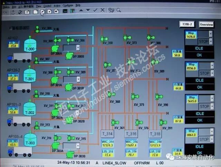Open the group faceplate bars icon
Image resolution: width=221 pixels, height=167 pixels.
72,11
